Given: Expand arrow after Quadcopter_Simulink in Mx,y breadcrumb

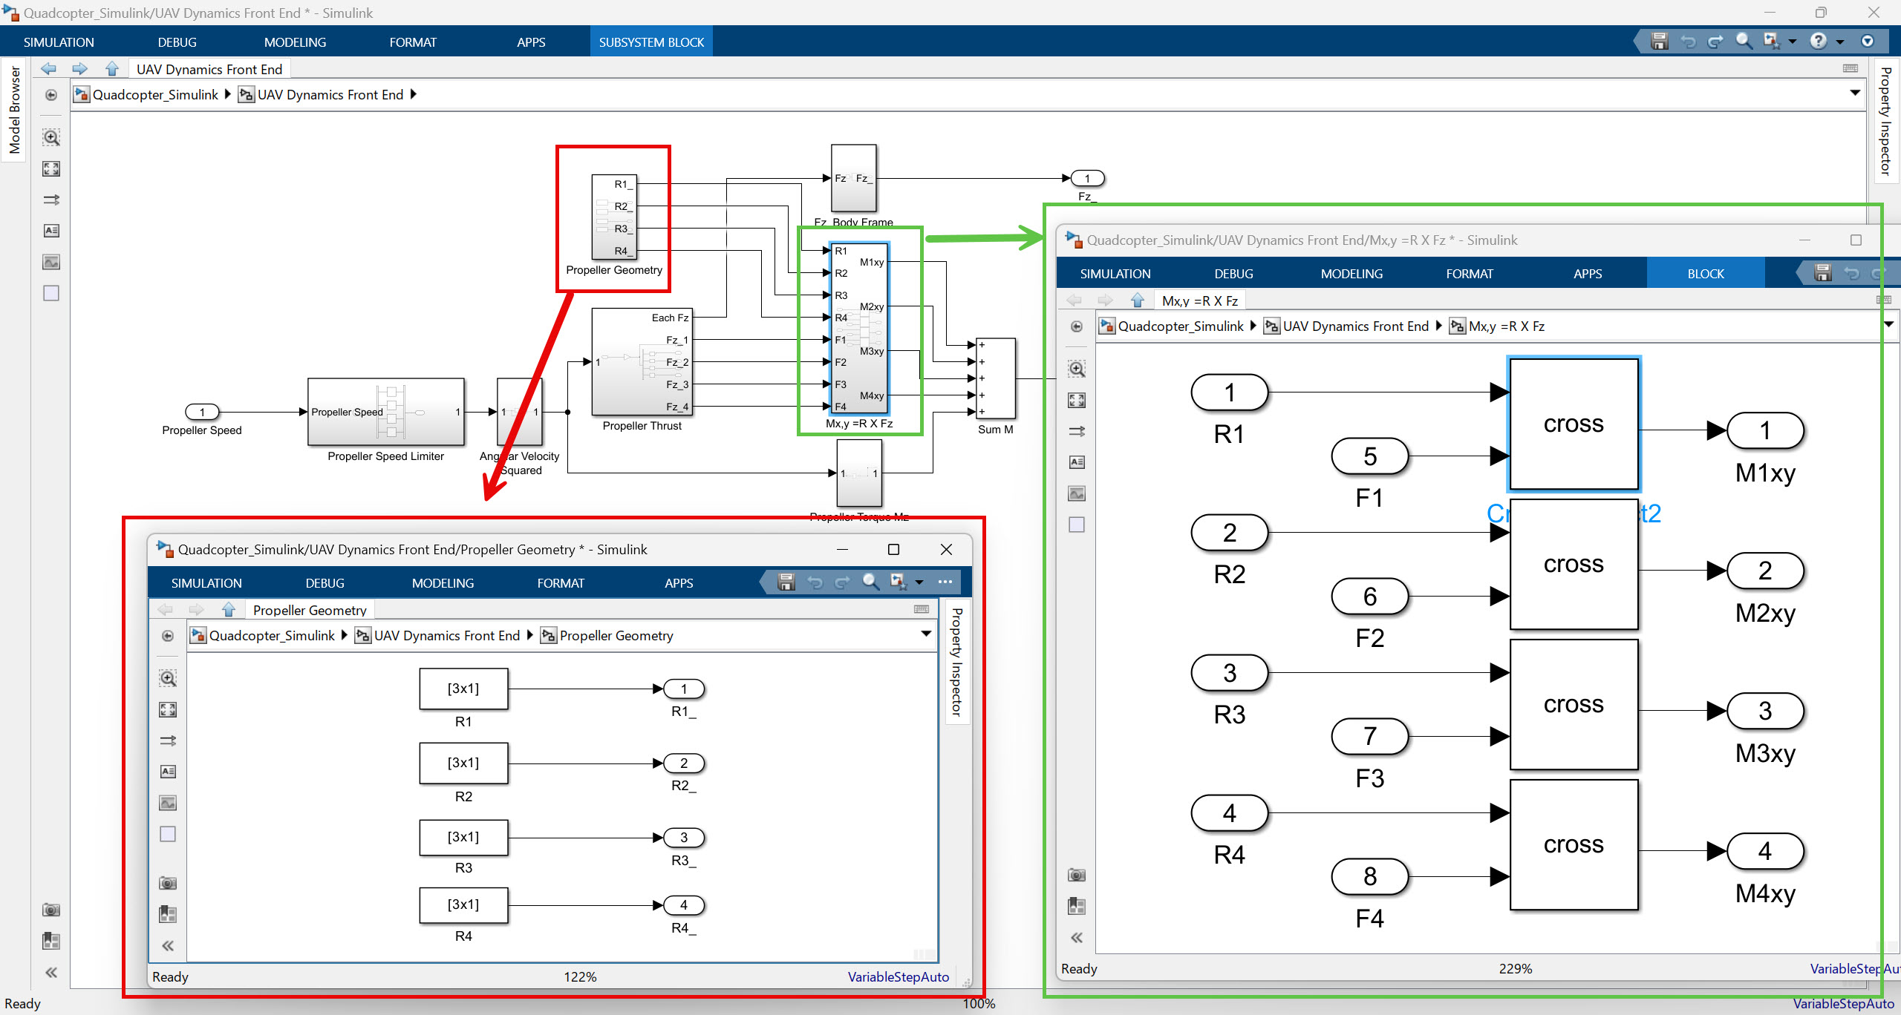Looking at the screenshot, I should (1253, 326).
